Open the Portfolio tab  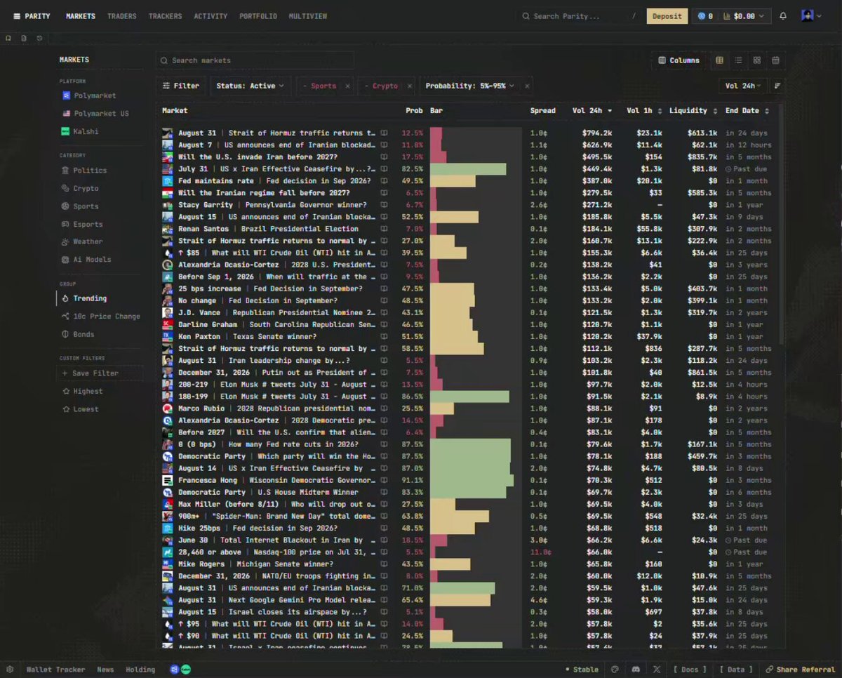pos(258,16)
